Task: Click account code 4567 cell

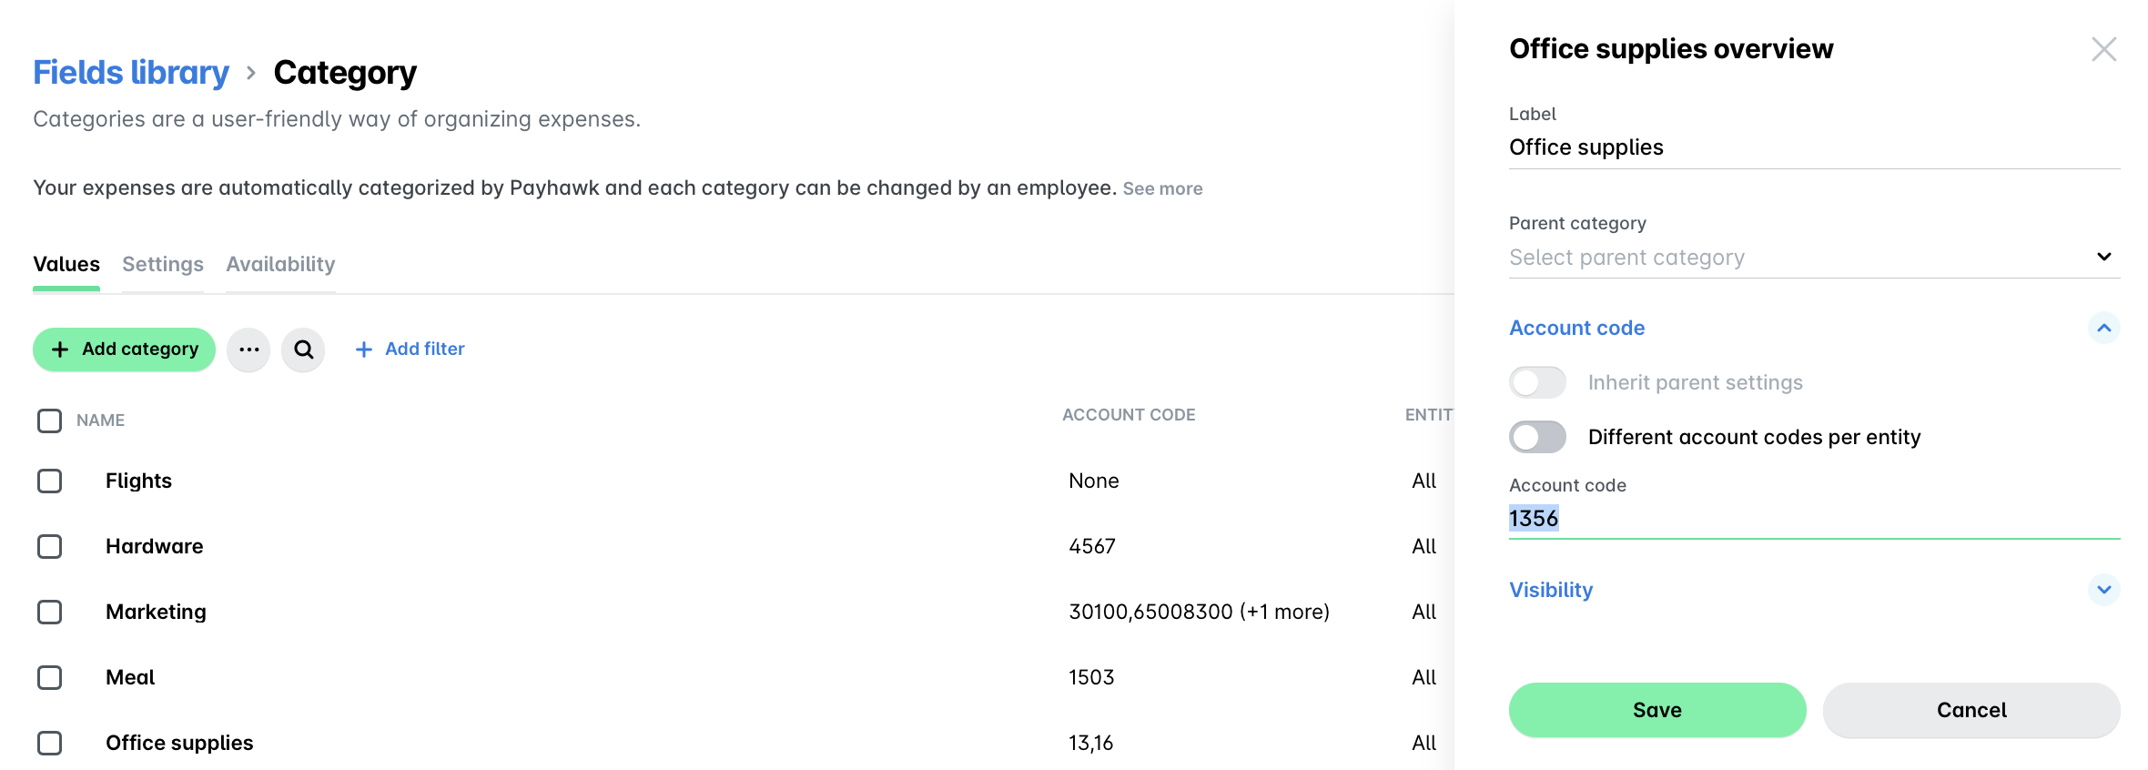Action: point(1092,546)
